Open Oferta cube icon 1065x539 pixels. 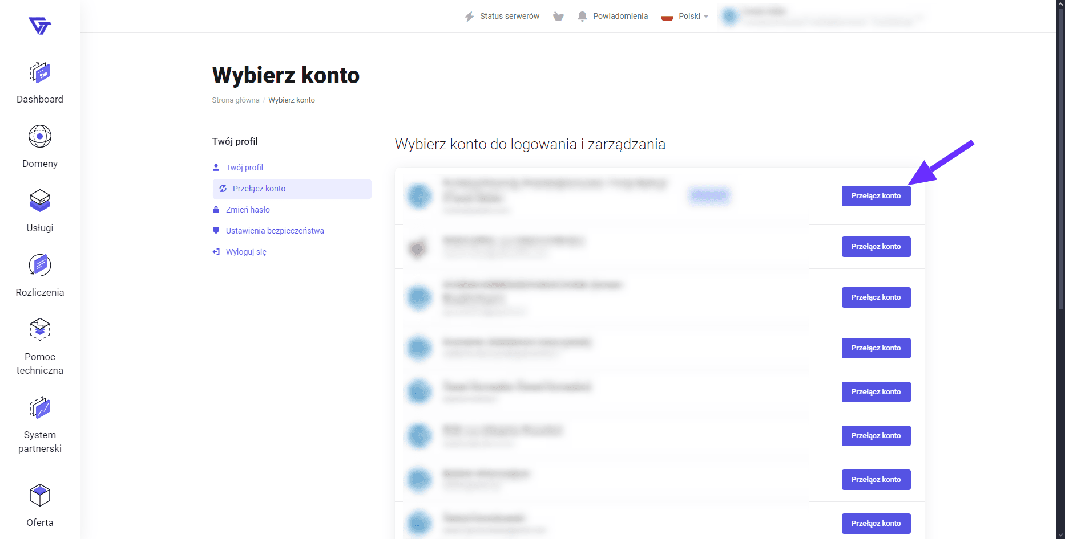[40, 496]
